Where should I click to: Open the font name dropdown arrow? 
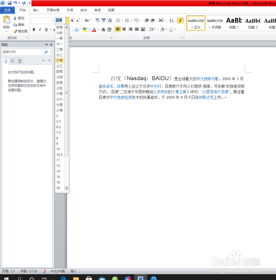(53, 20)
